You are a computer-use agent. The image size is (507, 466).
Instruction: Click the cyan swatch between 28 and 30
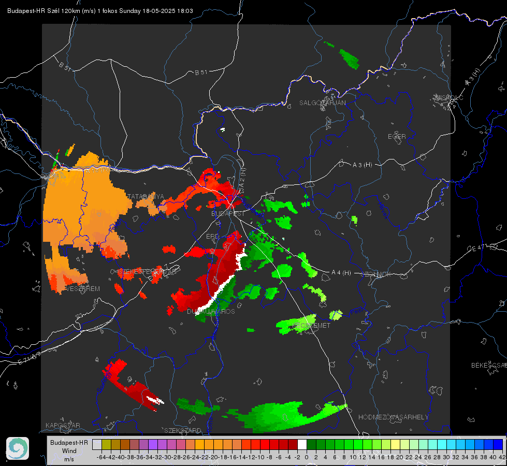click(x=442, y=444)
